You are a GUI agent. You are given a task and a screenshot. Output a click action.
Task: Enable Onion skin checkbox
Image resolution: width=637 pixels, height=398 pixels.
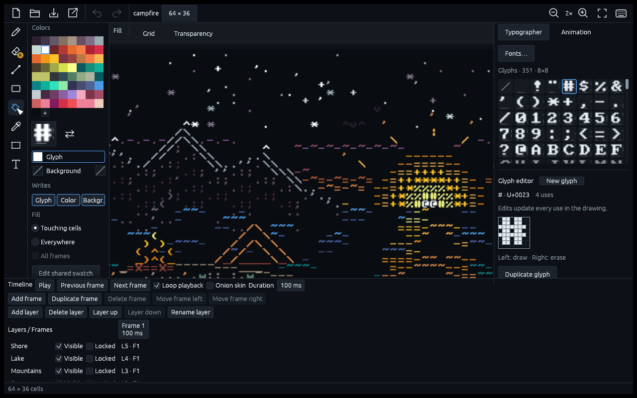[226, 285]
